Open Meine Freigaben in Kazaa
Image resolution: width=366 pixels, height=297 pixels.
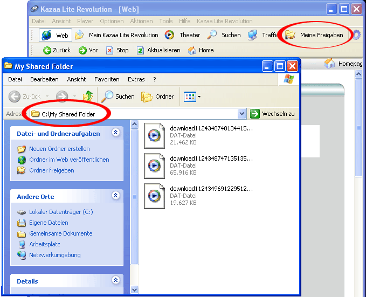pyautogui.click(x=314, y=35)
